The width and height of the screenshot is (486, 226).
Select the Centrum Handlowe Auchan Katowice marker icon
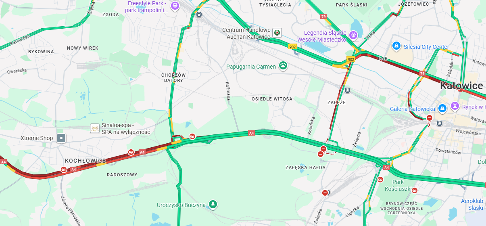pos(277,32)
